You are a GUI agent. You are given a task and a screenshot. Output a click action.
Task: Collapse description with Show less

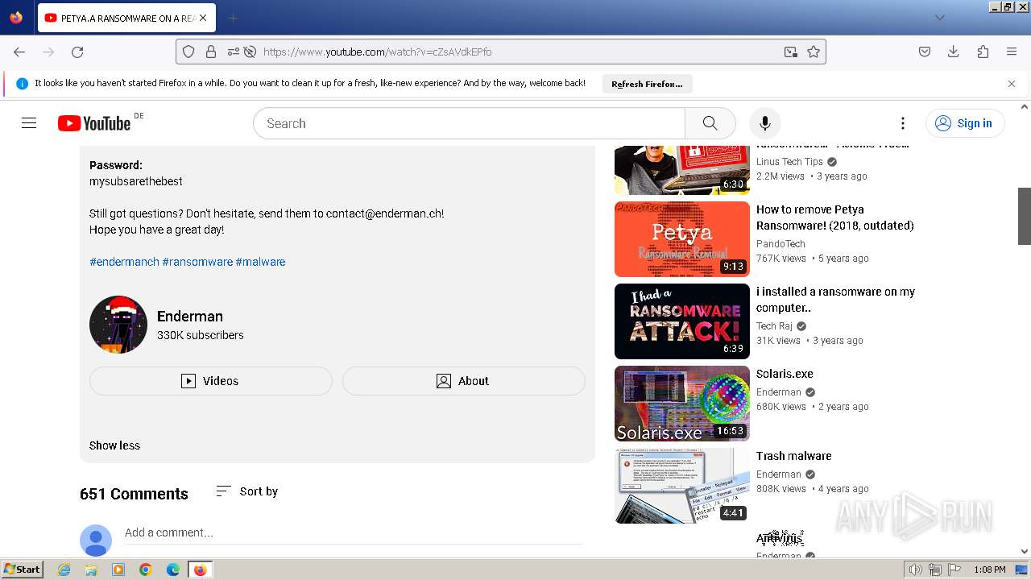tap(114, 445)
